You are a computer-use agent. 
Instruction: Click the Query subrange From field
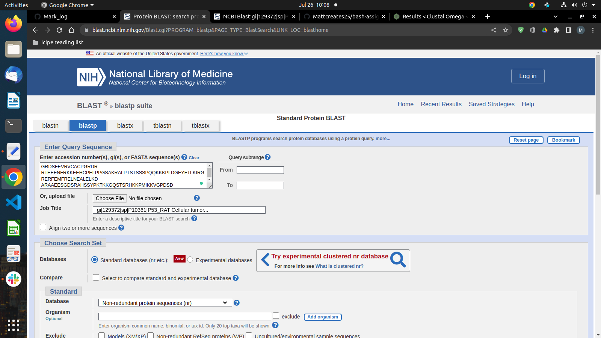pyautogui.click(x=260, y=170)
